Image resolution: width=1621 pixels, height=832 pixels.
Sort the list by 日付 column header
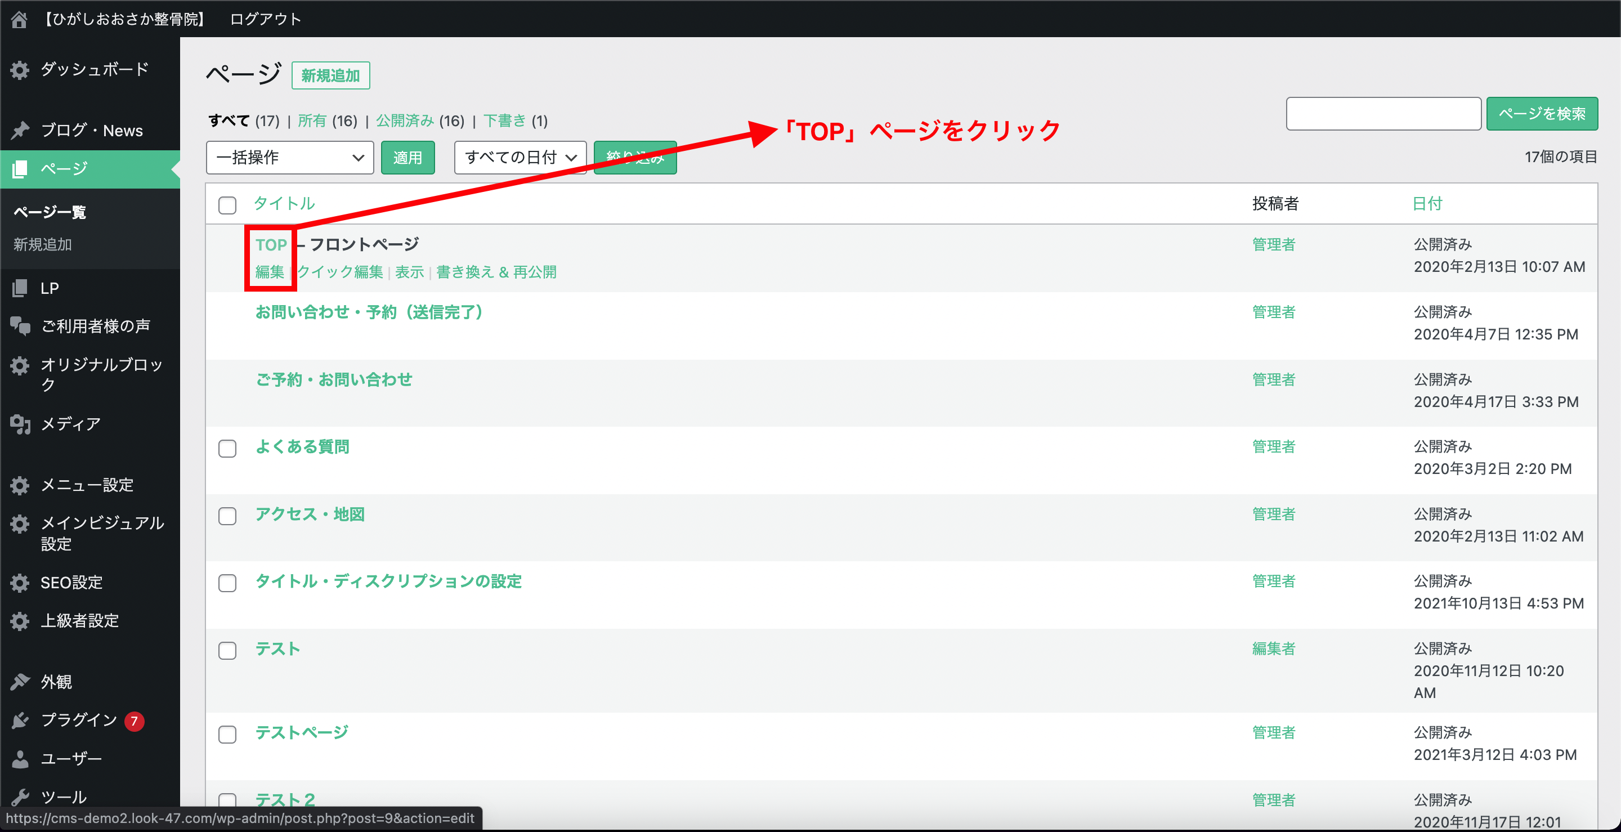point(1427,203)
